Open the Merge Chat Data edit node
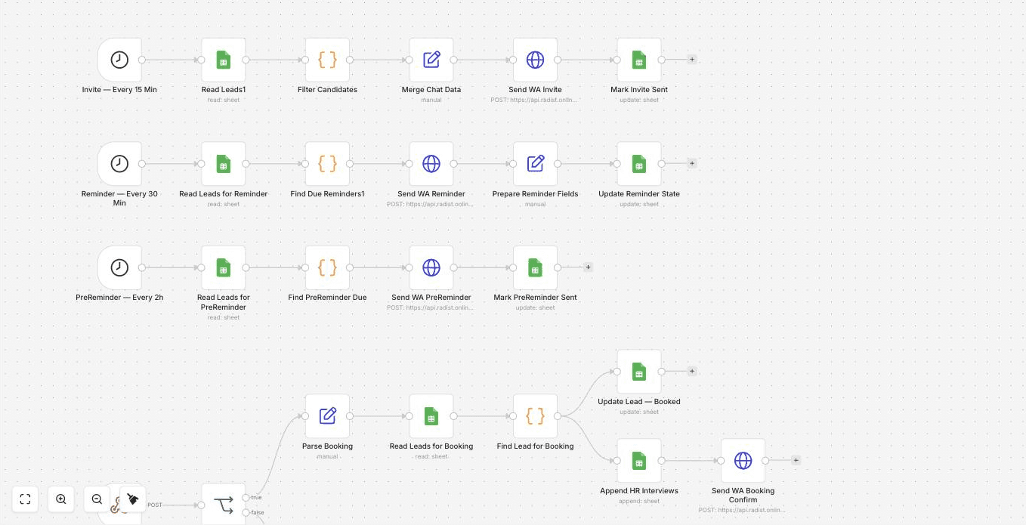Viewport: 1026px width, 525px height. pos(431,60)
